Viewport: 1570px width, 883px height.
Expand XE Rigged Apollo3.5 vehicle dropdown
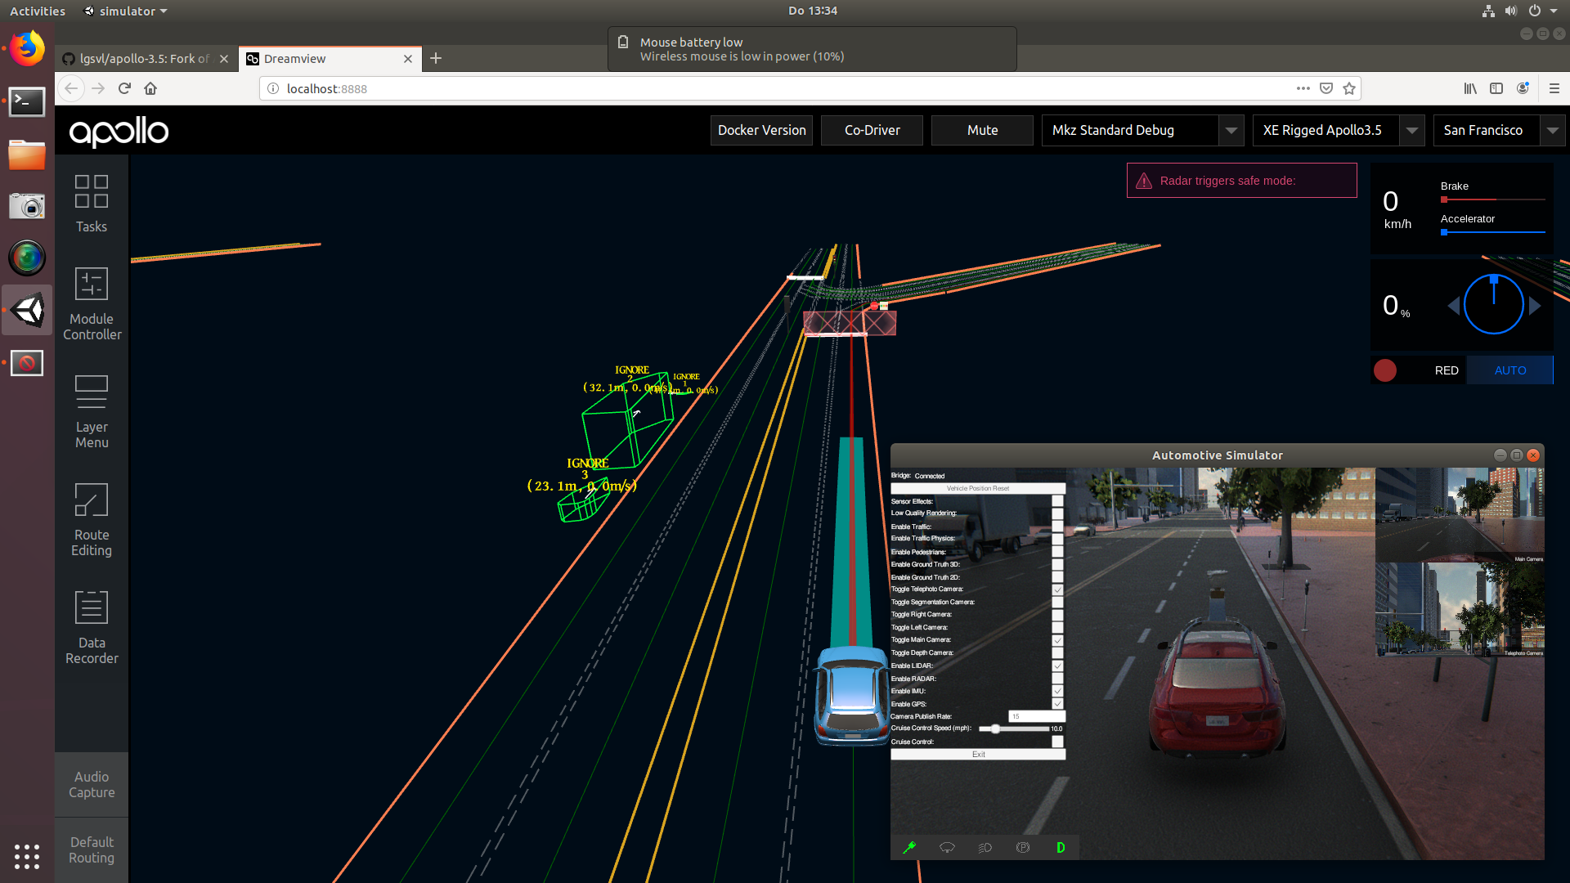point(1411,131)
